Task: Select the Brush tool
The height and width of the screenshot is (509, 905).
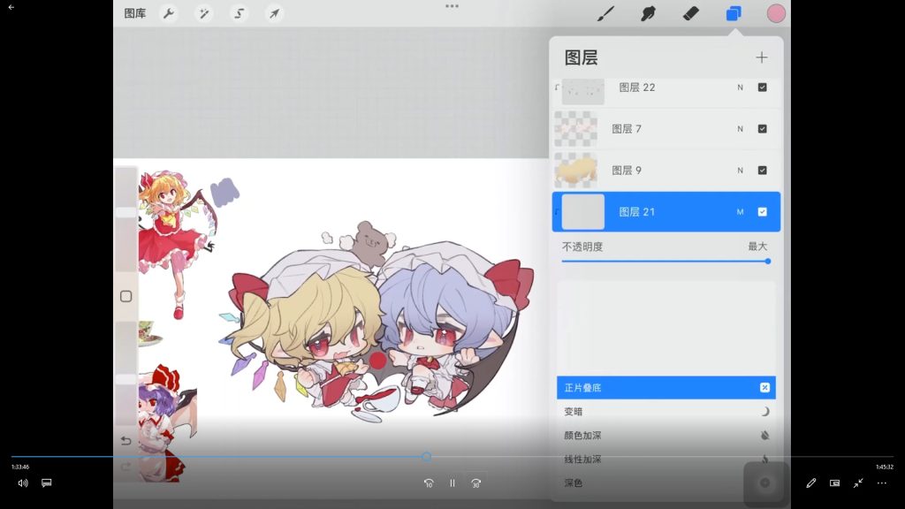Action: (x=605, y=13)
